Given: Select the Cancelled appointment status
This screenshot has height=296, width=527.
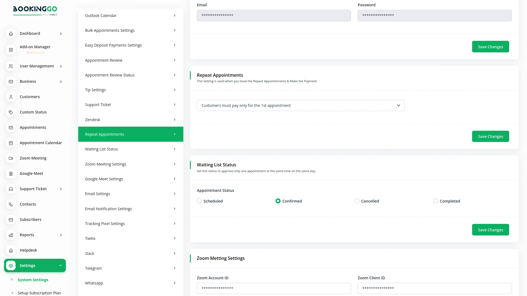Looking at the screenshot, I should tap(357, 201).
